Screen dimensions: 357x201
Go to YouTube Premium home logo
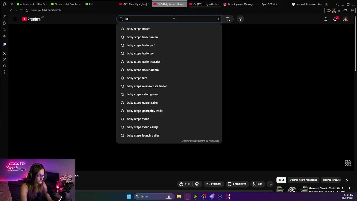point(31,19)
